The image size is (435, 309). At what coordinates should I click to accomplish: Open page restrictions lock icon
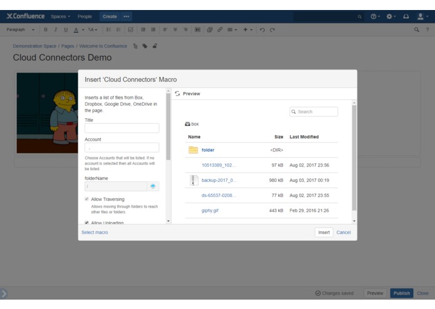[x=155, y=46]
